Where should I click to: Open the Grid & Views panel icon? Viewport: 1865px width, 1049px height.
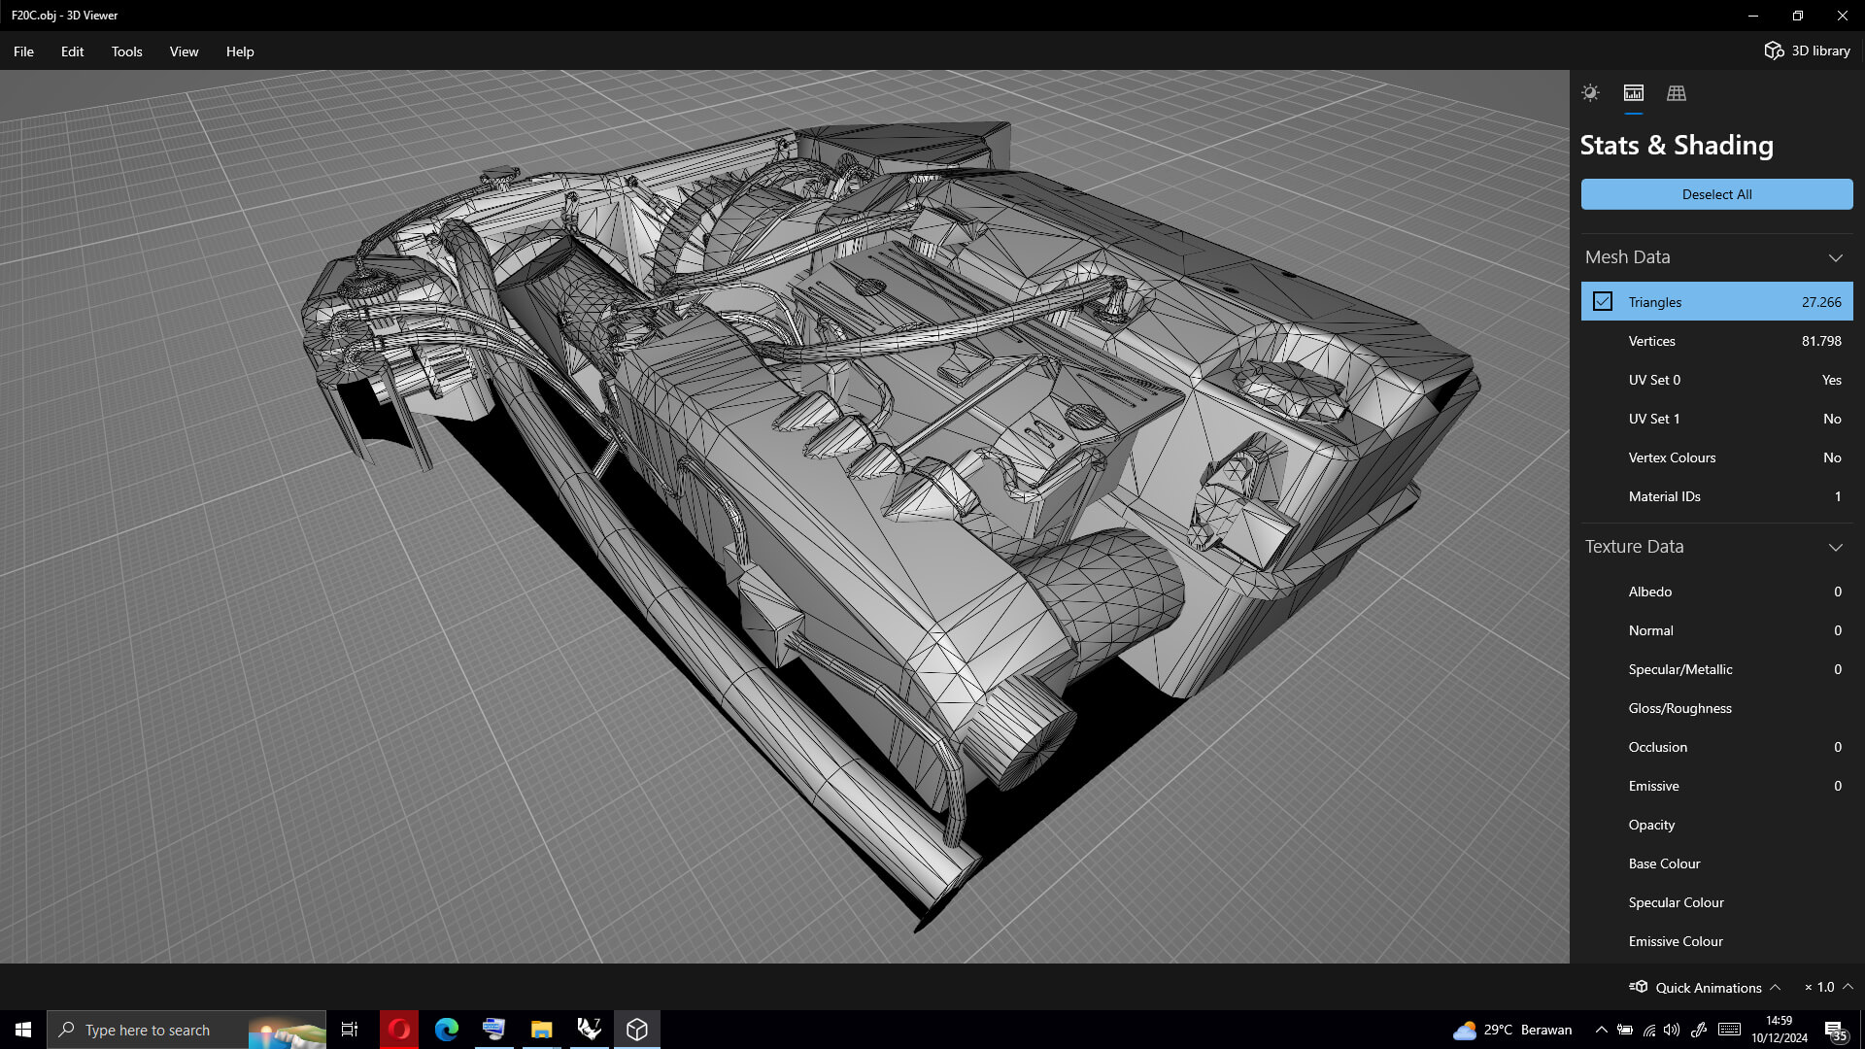(x=1677, y=93)
